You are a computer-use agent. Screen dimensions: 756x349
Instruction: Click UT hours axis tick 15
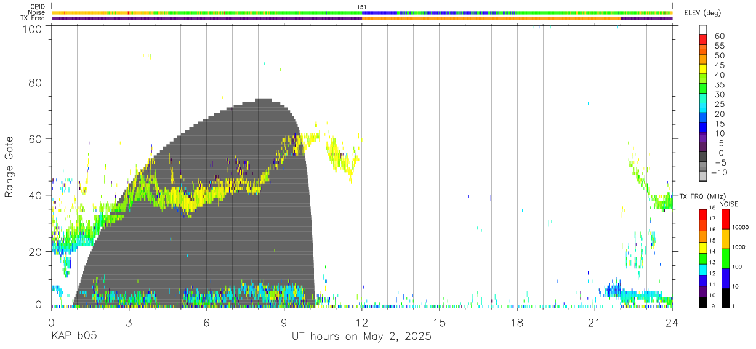440,322
